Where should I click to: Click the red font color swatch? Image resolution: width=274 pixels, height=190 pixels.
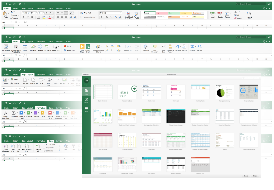pos(50,17)
